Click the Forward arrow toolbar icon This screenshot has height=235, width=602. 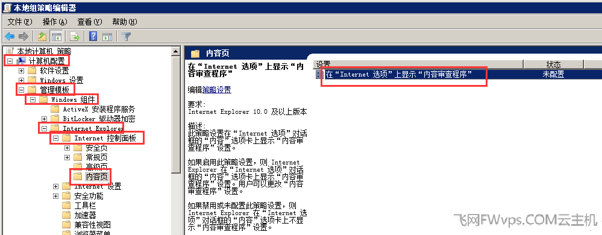tap(24, 37)
